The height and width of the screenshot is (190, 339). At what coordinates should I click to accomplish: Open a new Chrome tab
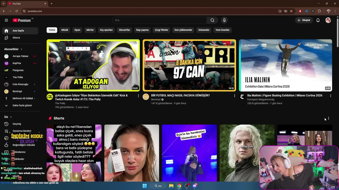click(51, 4)
